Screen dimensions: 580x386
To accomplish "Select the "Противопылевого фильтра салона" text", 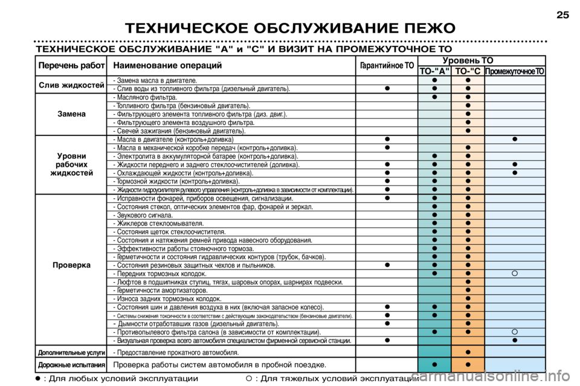I will (x=217, y=332).
